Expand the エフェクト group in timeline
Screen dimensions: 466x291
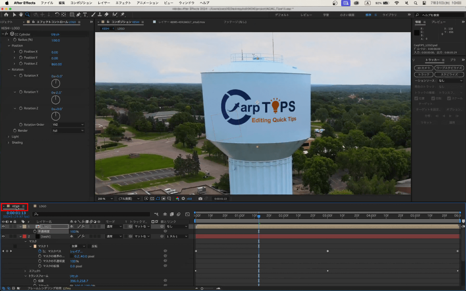(25, 271)
